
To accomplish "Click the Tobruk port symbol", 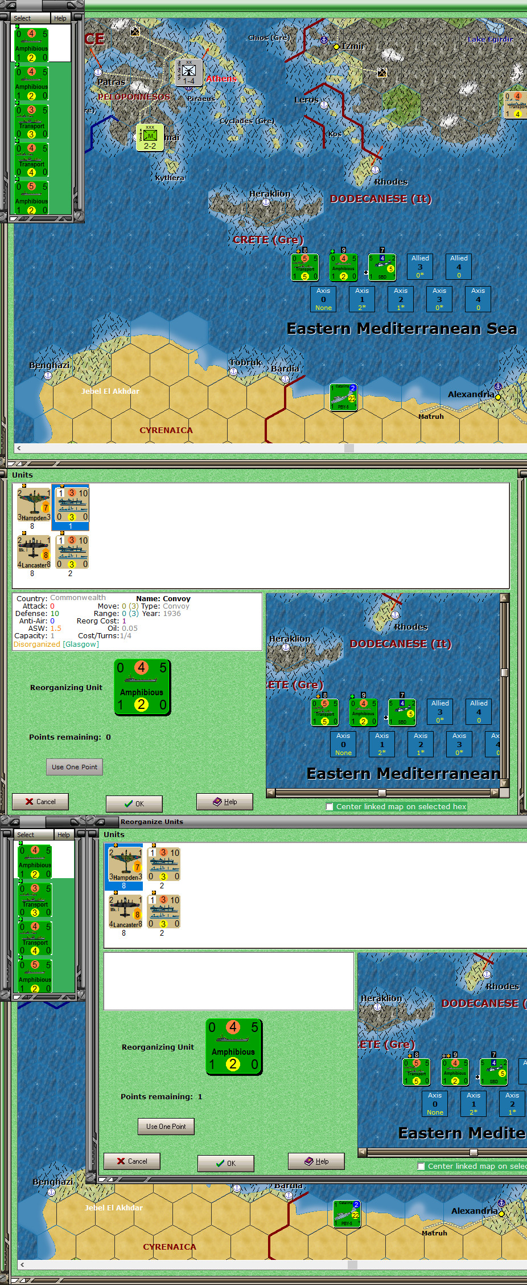I will 233,372.
